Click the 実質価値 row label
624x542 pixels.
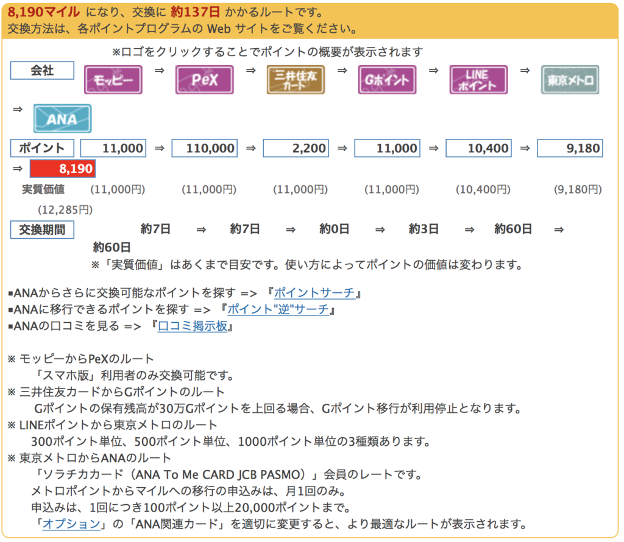(x=43, y=189)
